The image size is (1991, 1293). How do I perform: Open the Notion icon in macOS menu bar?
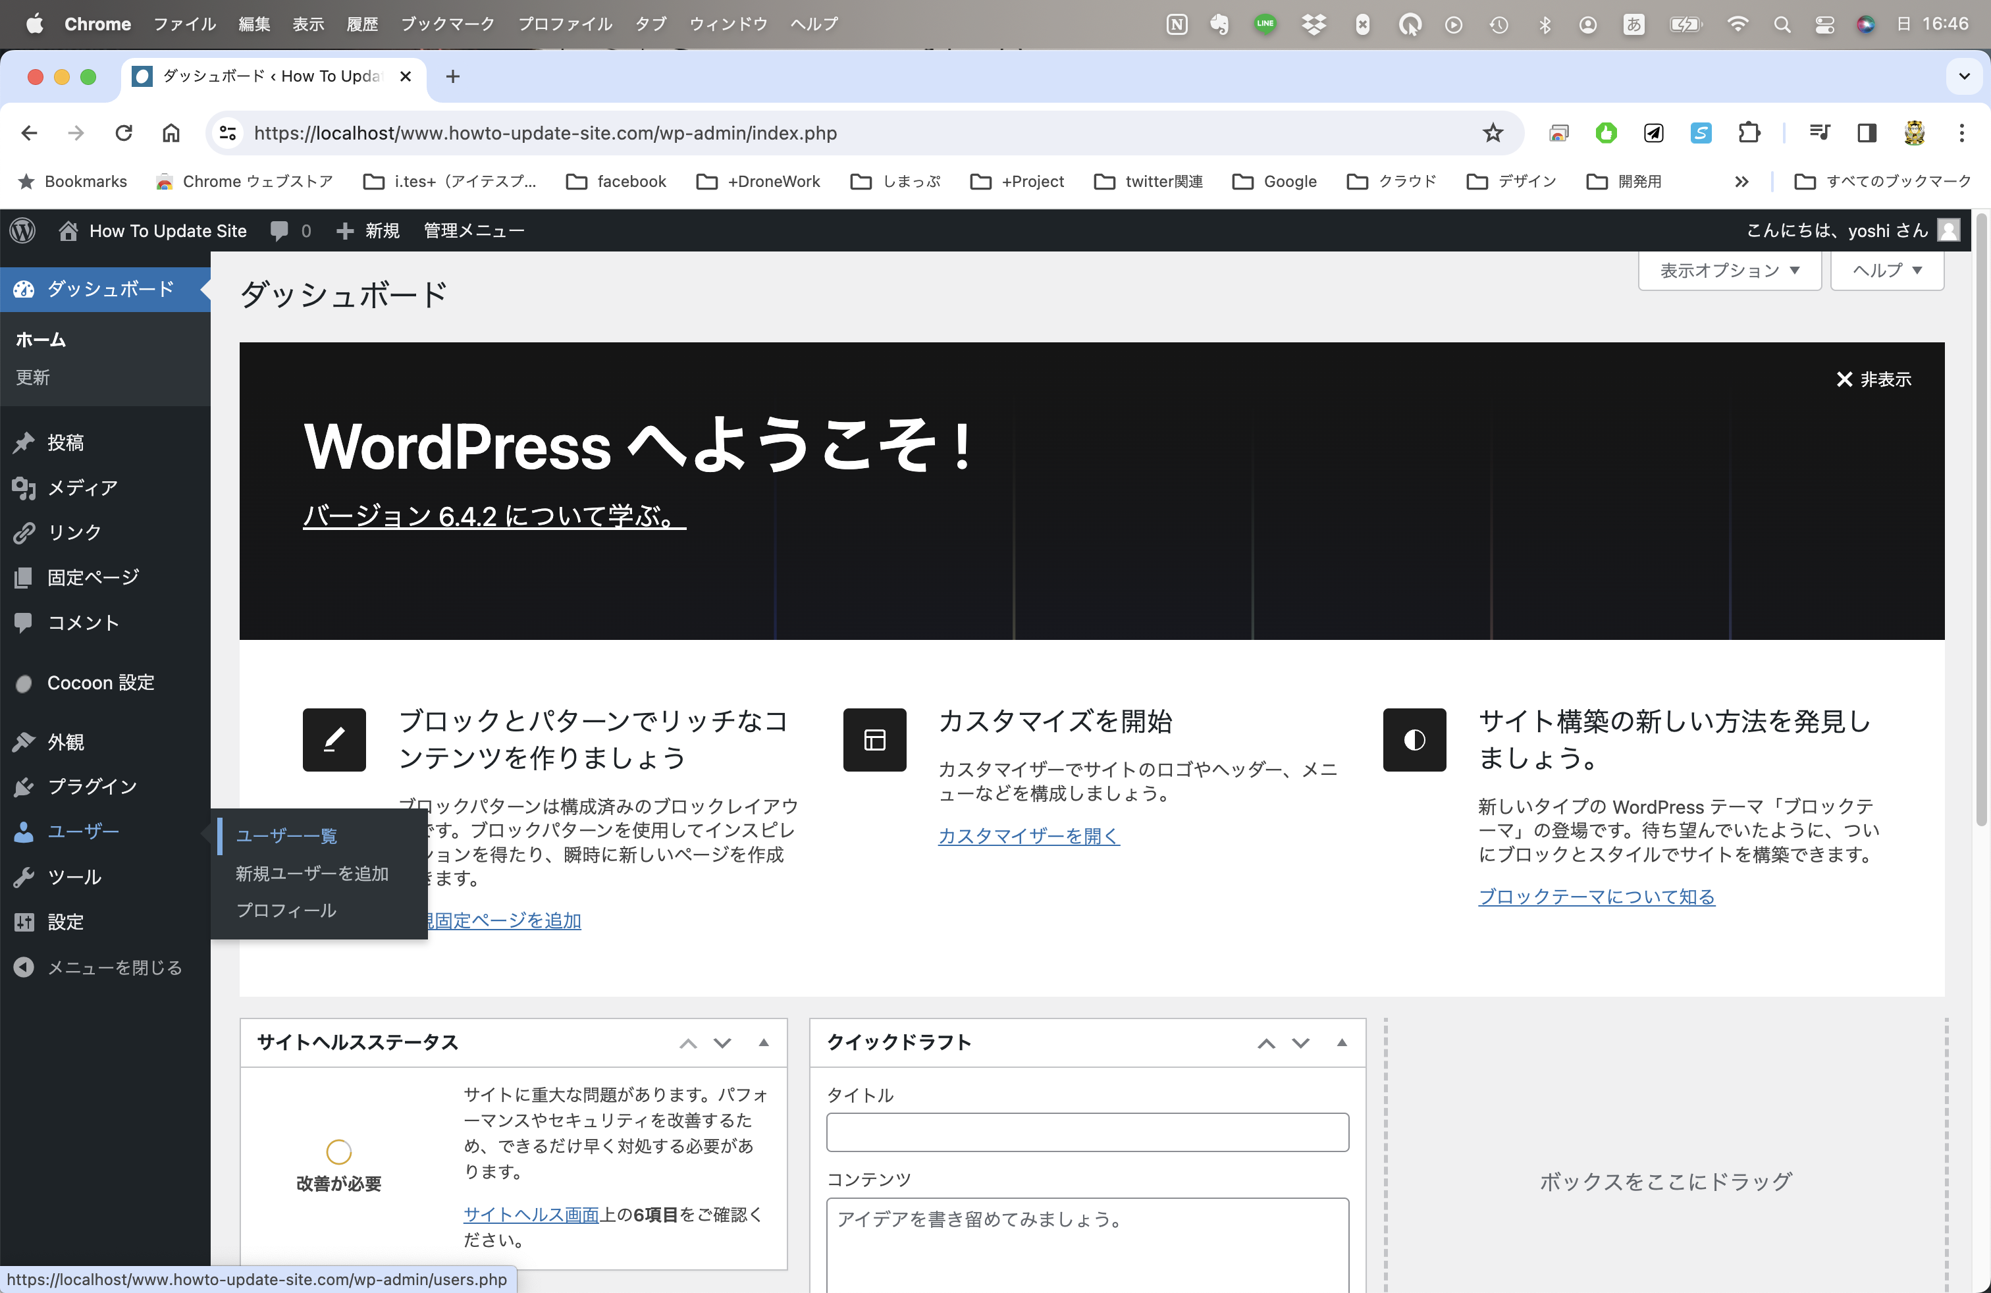tap(1176, 24)
